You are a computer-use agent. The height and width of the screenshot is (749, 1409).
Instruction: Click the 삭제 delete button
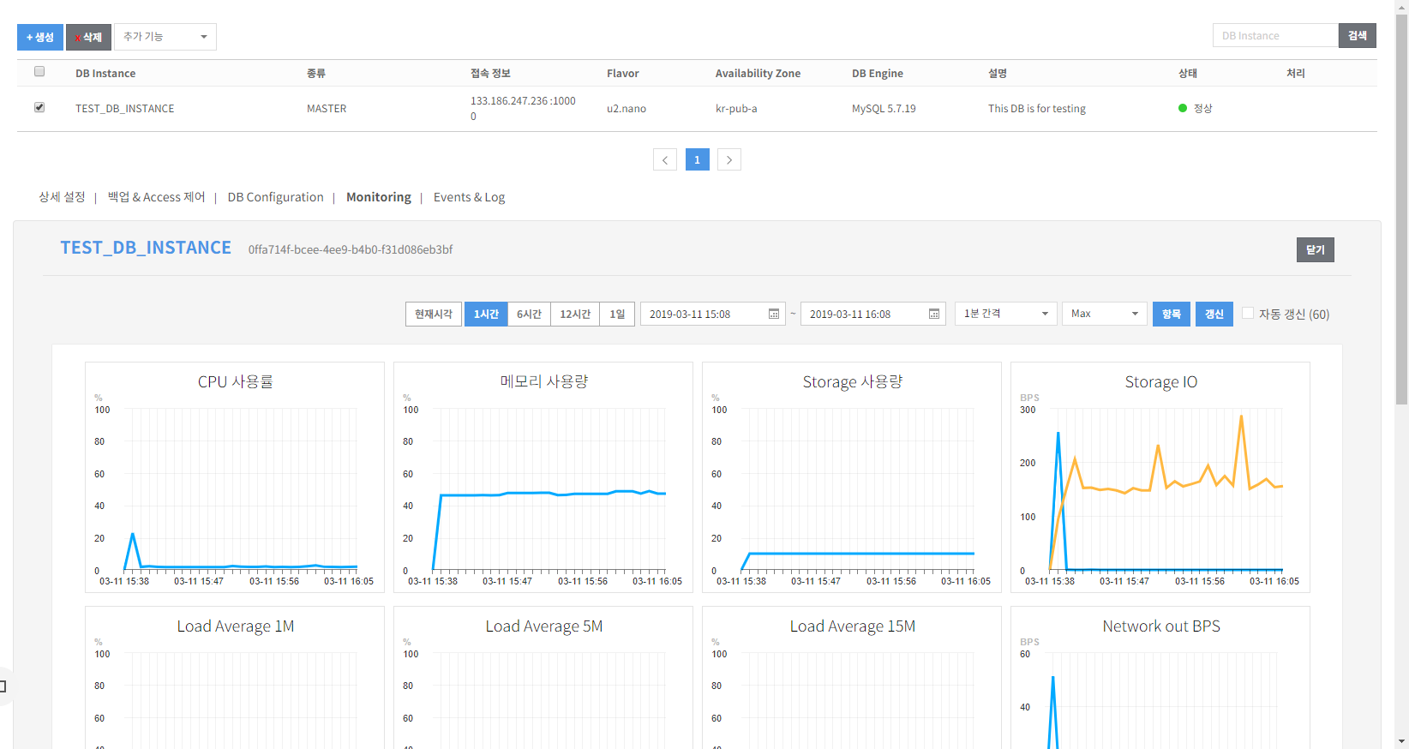89,37
